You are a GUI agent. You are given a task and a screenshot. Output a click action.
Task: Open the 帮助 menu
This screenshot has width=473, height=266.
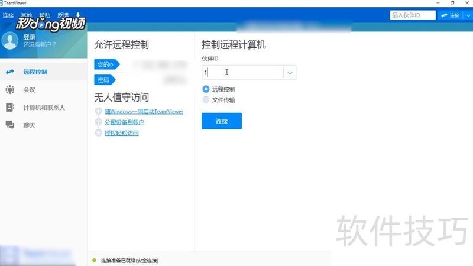45,15
